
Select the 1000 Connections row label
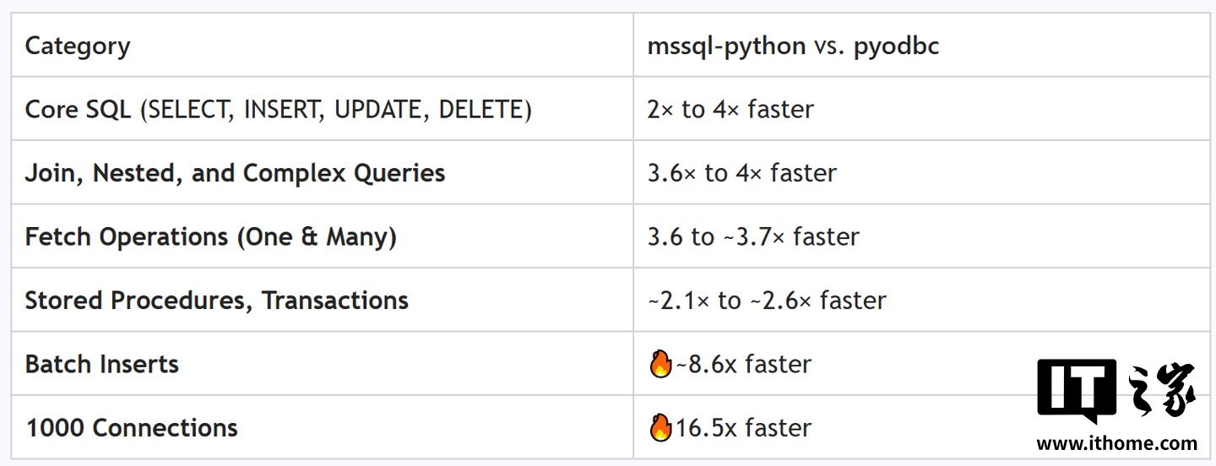[x=132, y=428]
